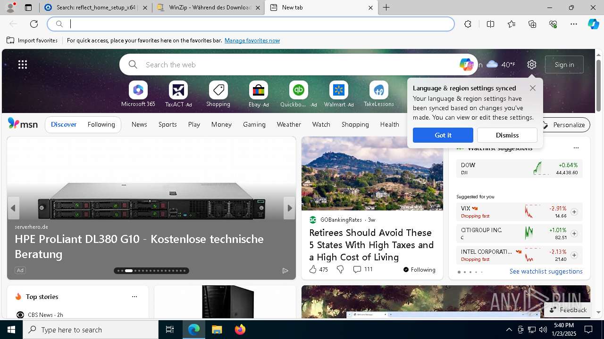Open See watchlist suggestions link
The width and height of the screenshot is (604, 339).
[x=546, y=271]
